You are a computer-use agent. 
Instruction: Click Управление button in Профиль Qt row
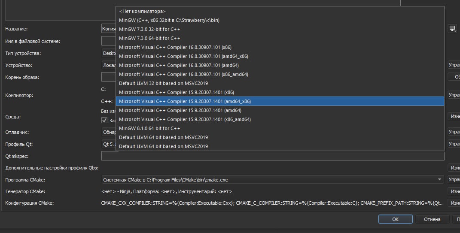[x=454, y=144]
